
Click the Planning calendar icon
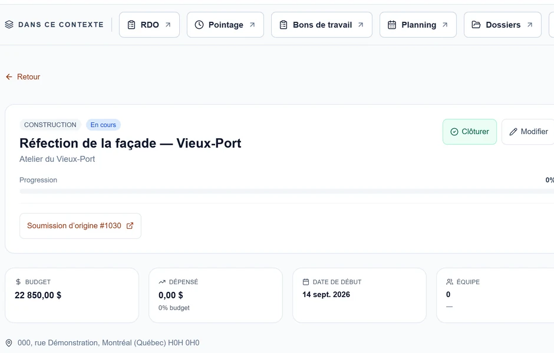pos(392,25)
